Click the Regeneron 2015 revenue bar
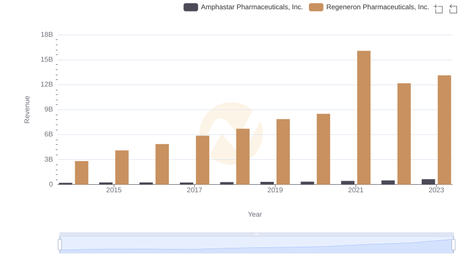Screen dimensions: 464x267 coord(122,167)
